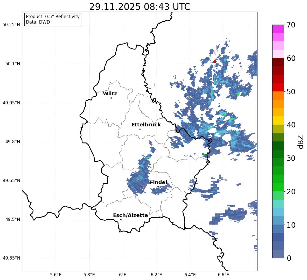Click the orange colorbar segment below 50
Image resolution: width=307 pixels, height=280 pixels.
(278, 96)
